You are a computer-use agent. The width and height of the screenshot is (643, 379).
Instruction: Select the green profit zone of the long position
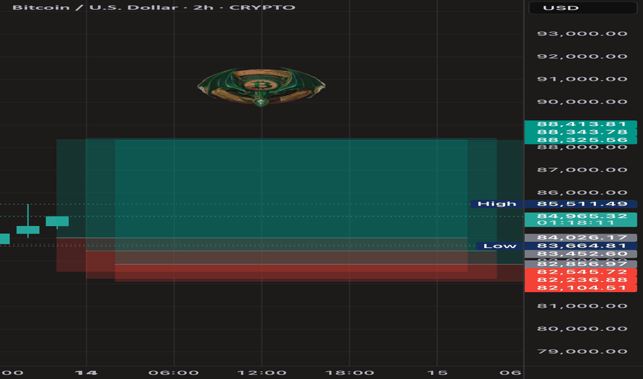coord(291,189)
